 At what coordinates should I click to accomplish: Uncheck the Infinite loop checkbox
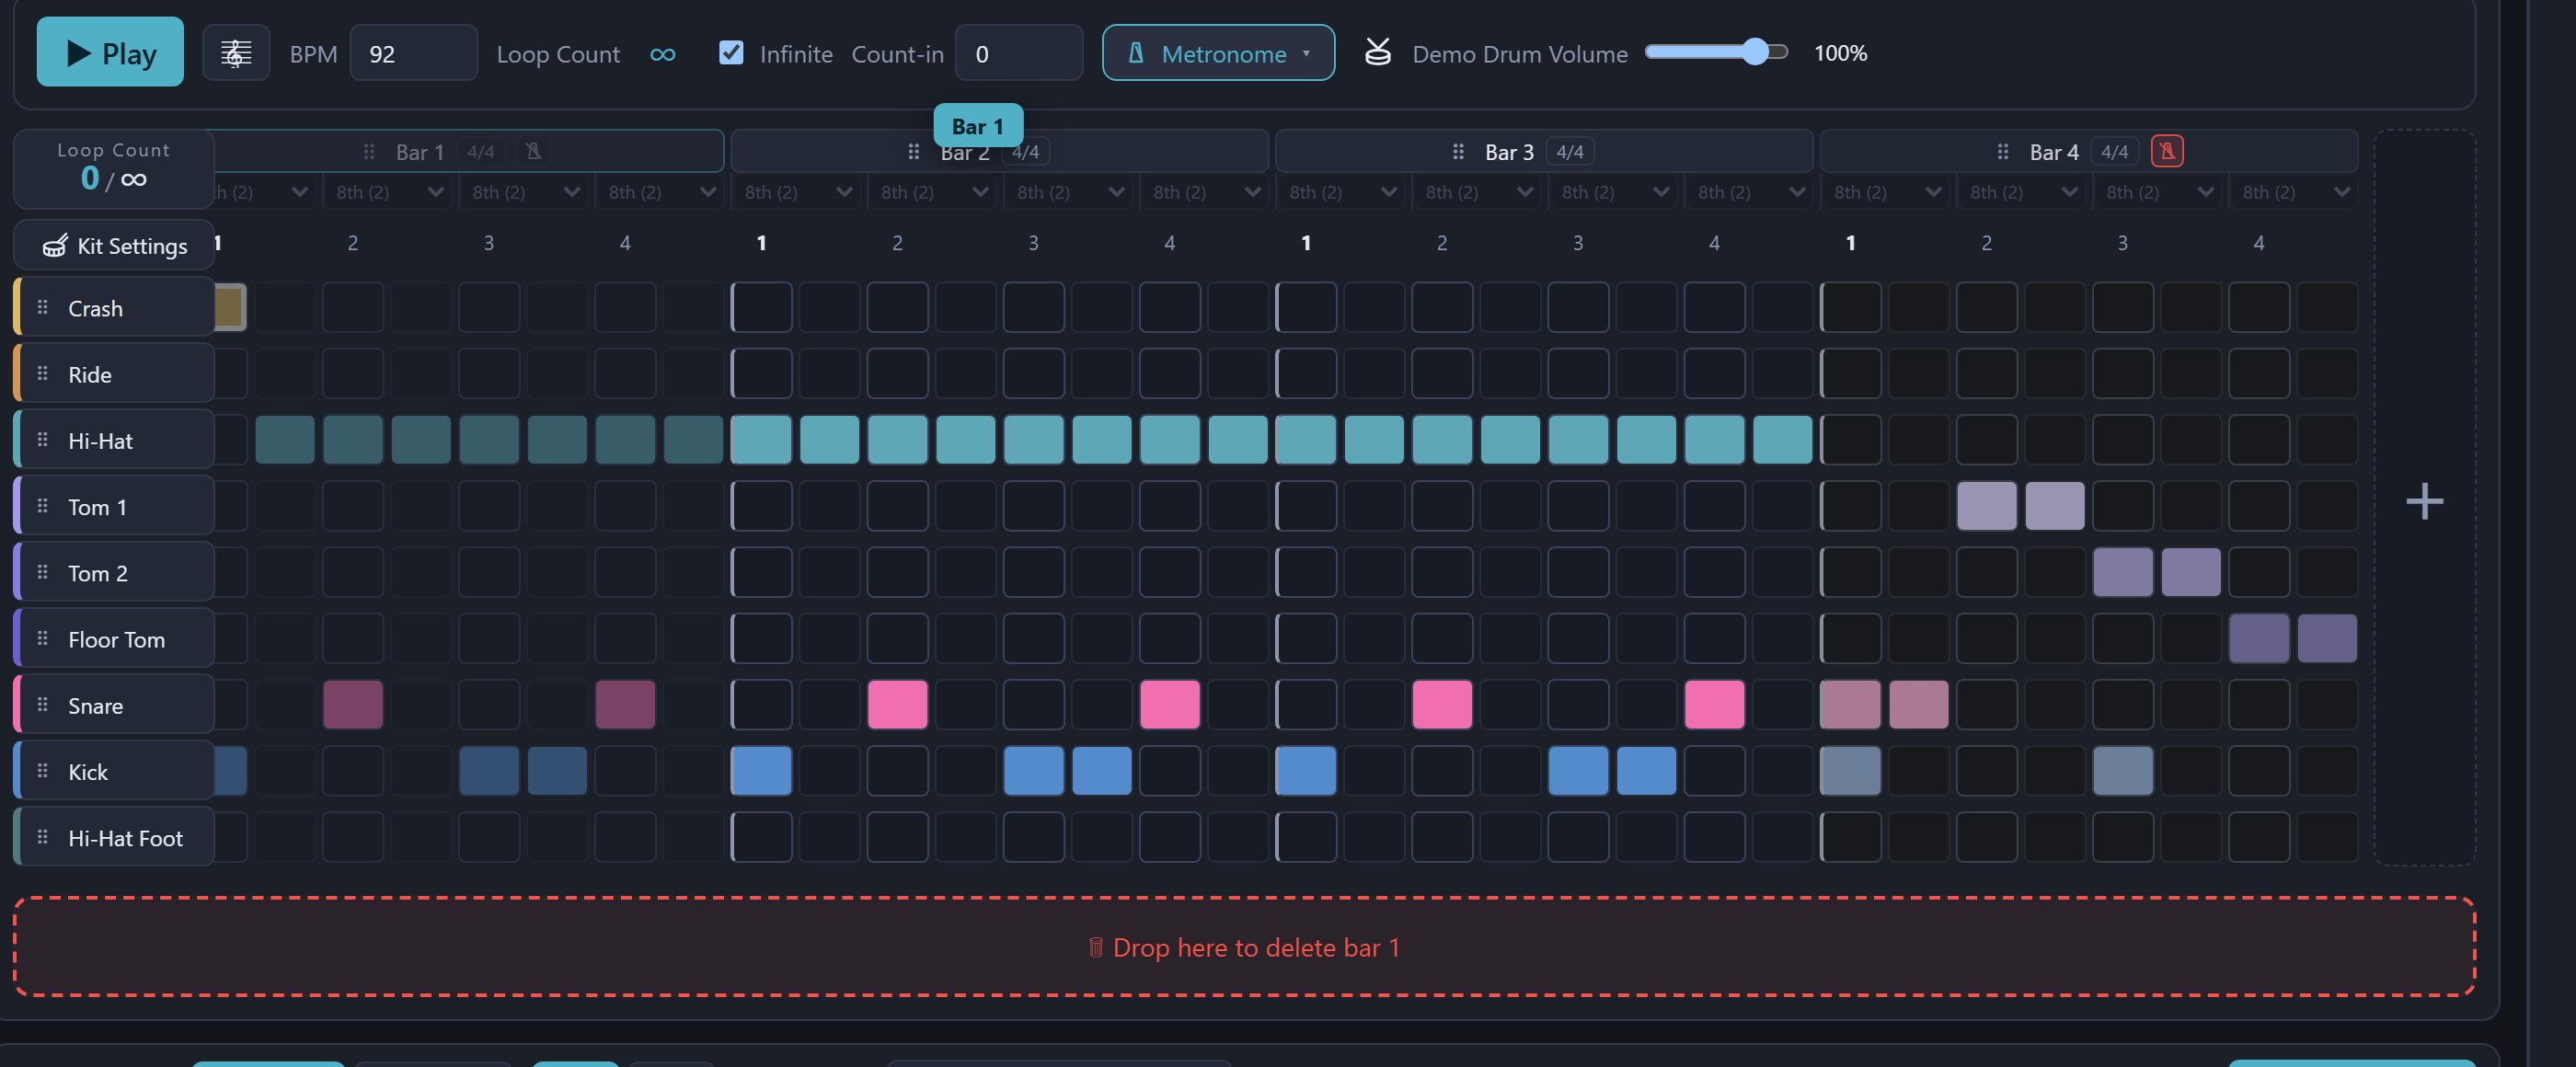coord(731,52)
